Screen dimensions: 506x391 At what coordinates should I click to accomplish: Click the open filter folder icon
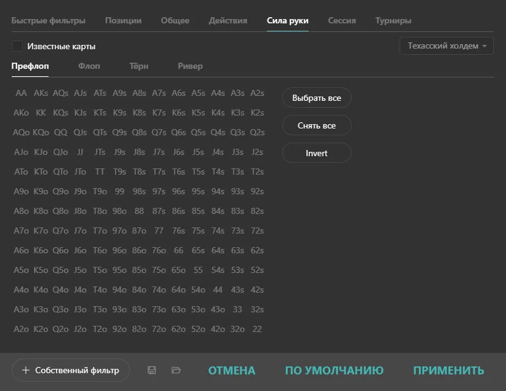coord(176,370)
